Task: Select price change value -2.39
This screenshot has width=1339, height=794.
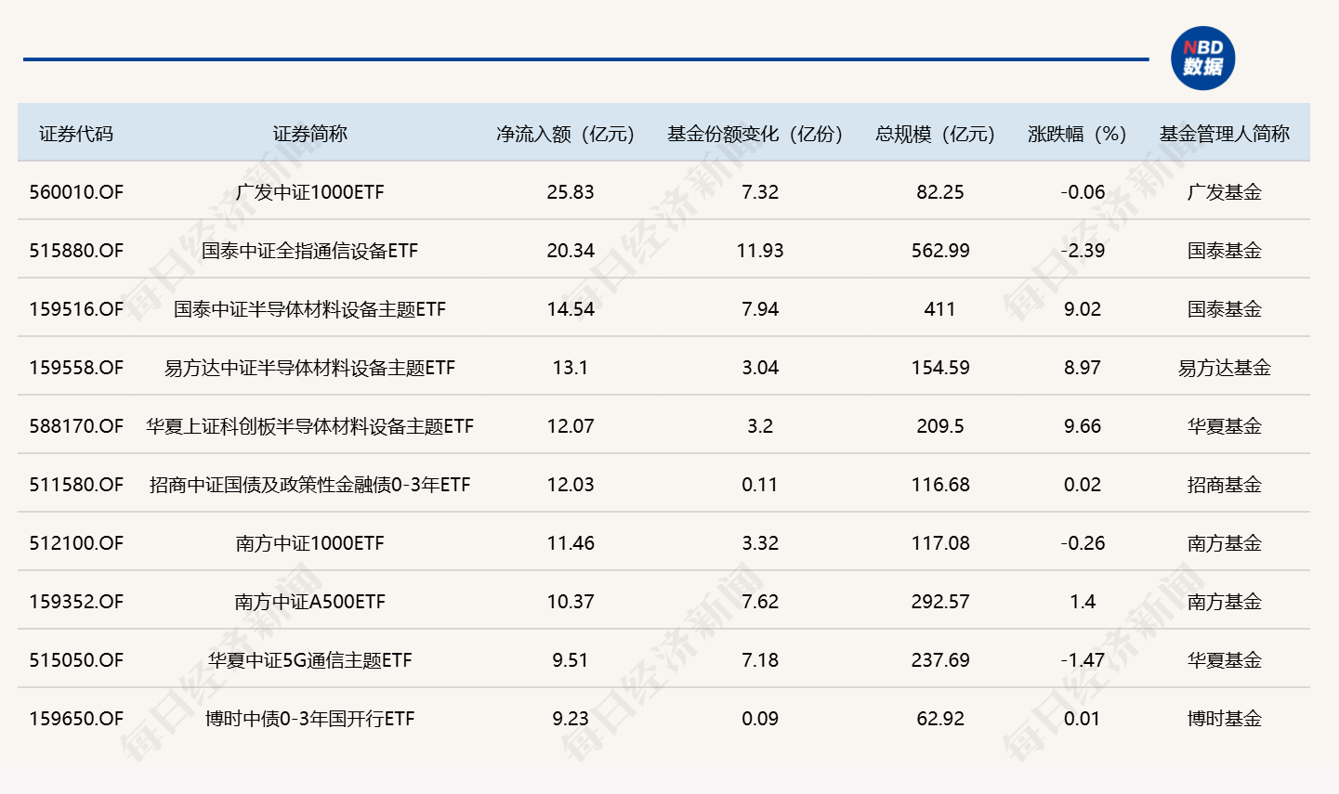Action: click(1083, 251)
